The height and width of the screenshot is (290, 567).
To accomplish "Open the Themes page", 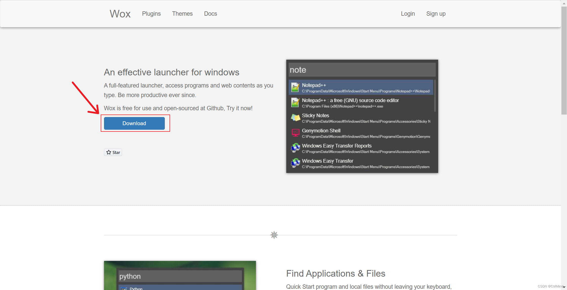I will (182, 14).
